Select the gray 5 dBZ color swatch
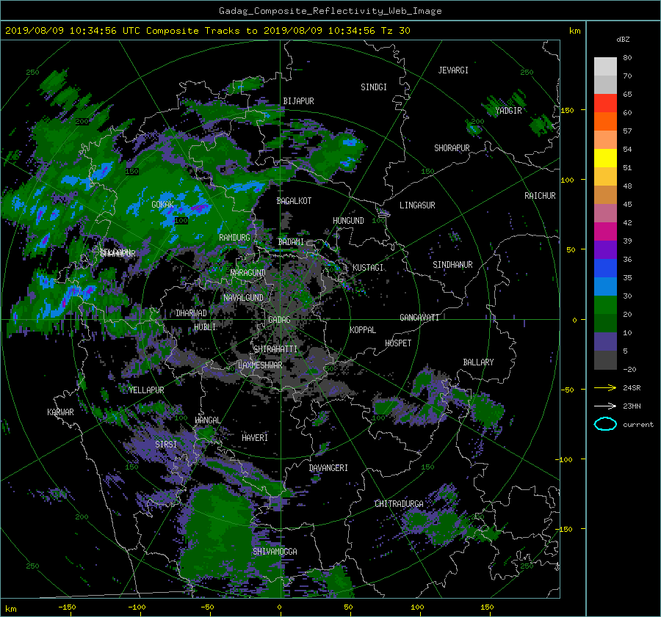 (605, 360)
